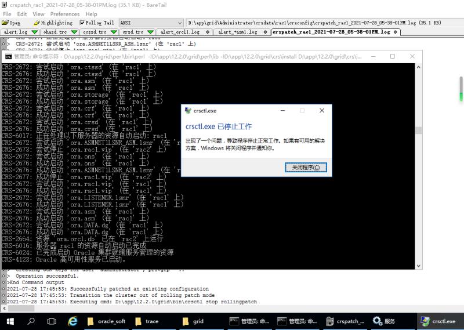Minimize the crsctl.exe error dialog
The width and height of the screenshot is (464, 330).
pyautogui.click(x=283, y=111)
